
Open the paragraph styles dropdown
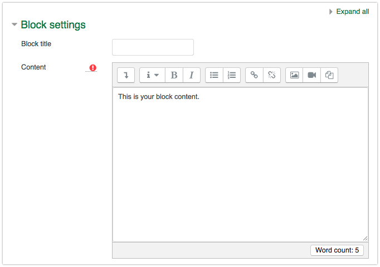tap(152, 75)
